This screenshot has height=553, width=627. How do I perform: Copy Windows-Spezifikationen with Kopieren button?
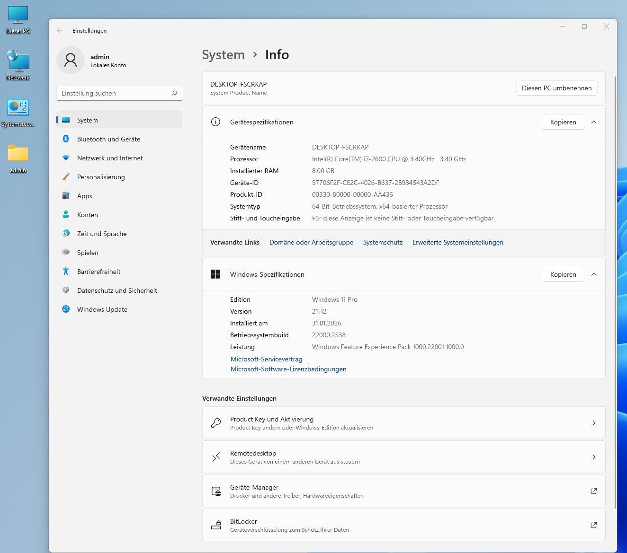[563, 274]
